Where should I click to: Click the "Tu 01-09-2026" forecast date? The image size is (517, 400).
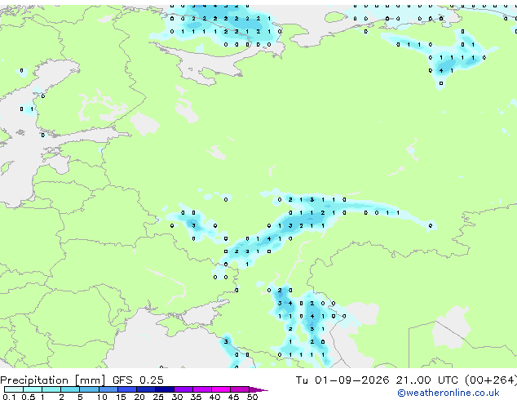(x=342, y=380)
